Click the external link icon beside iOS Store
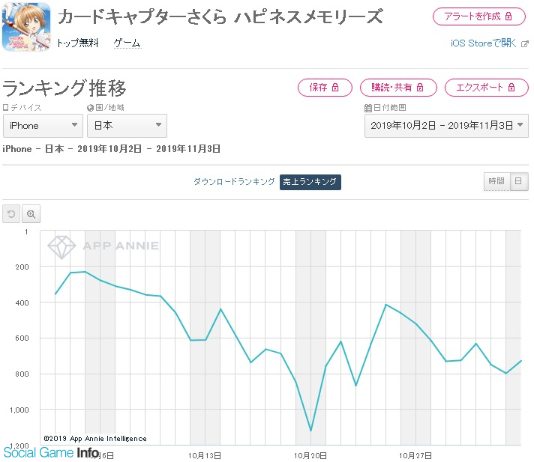 point(525,44)
